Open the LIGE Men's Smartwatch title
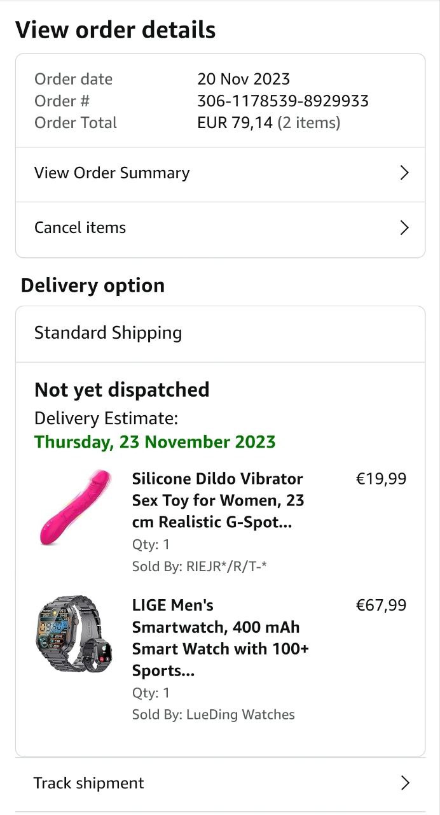Image resolution: width=440 pixels, height=815 pixels. pyautogui.click(x=220, y=637)
